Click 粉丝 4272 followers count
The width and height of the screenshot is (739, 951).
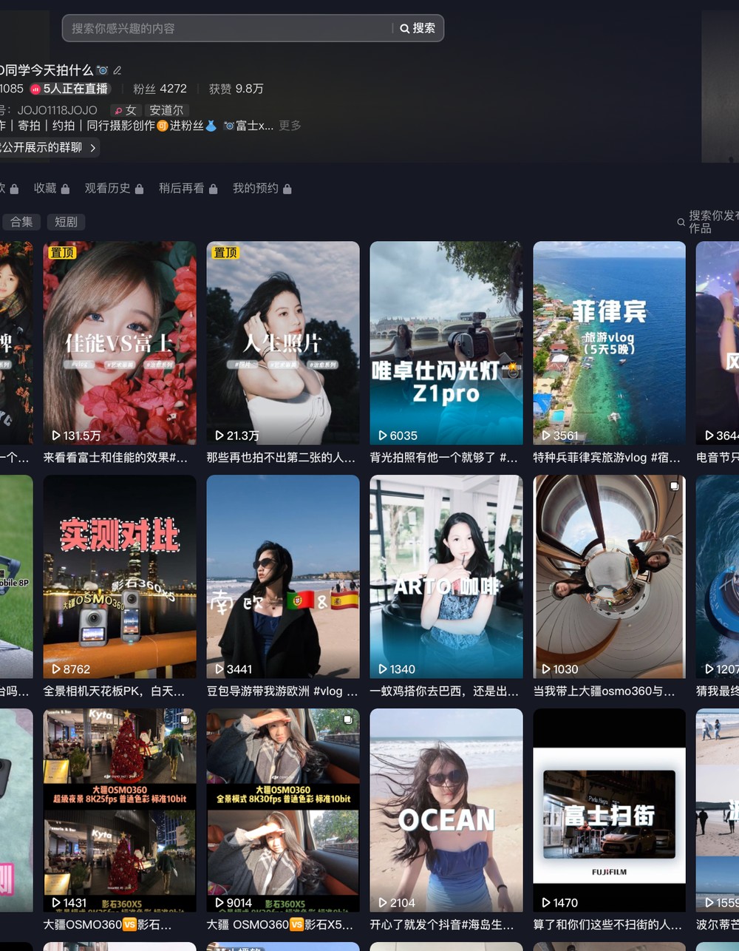point(160,89)
